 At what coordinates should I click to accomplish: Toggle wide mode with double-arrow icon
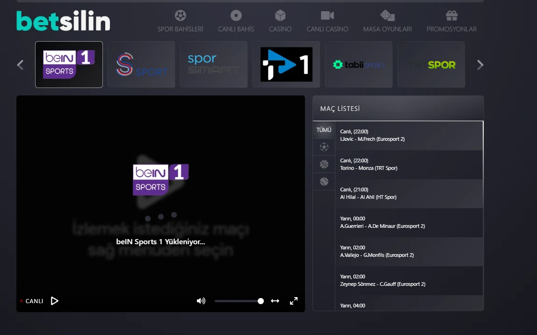[275, 301]
